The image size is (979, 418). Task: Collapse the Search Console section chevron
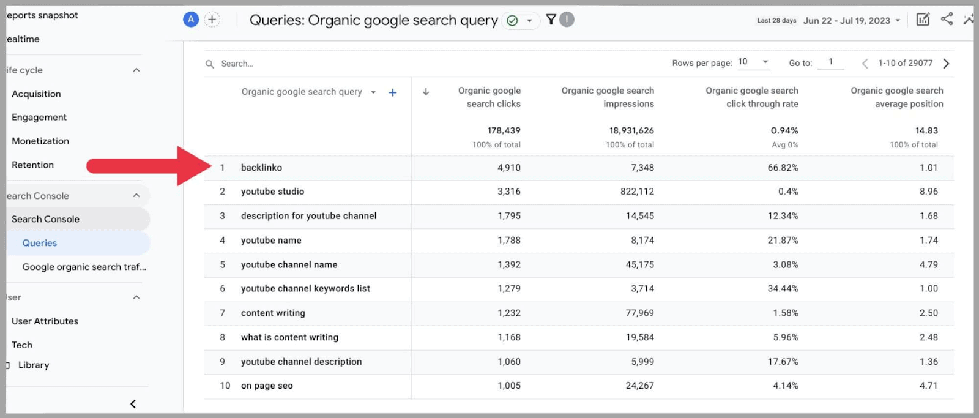point(136,196)
